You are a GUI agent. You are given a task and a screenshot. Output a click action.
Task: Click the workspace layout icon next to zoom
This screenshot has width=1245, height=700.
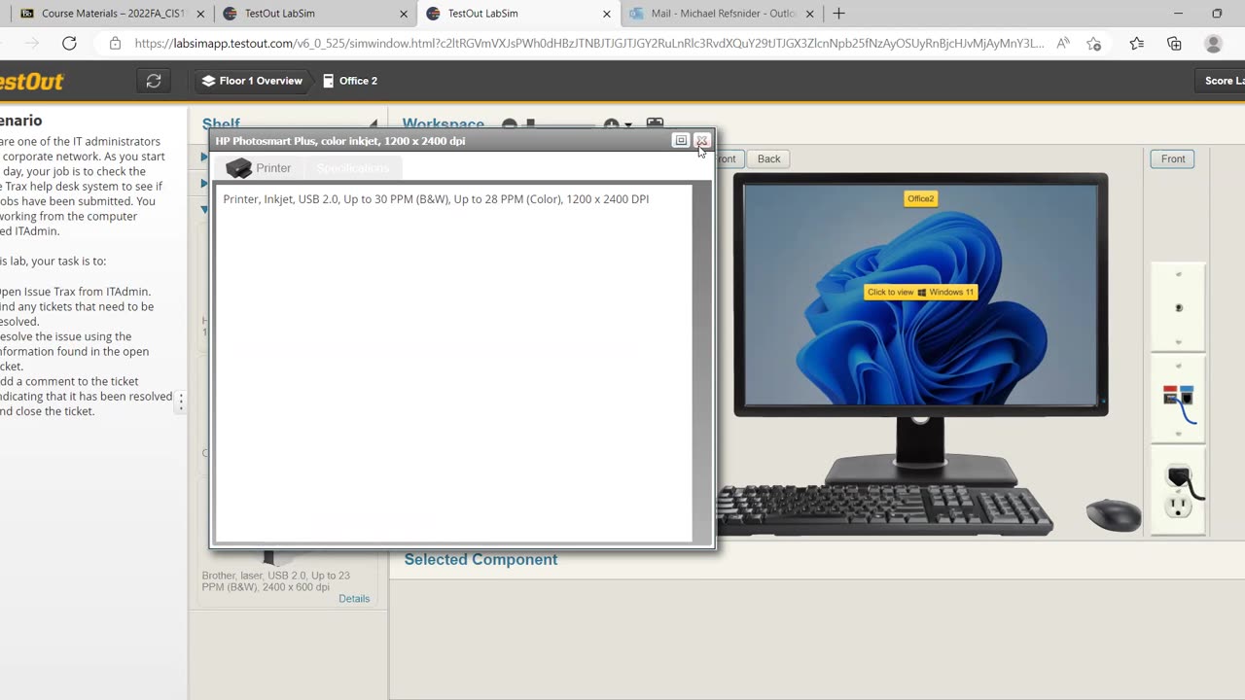[x=655, y=124]
